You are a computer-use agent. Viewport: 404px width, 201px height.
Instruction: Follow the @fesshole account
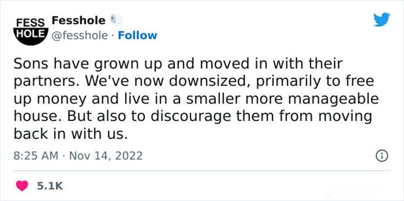tap(137, 35)
